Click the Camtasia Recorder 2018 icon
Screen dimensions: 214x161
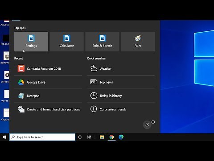coord(21,68)
